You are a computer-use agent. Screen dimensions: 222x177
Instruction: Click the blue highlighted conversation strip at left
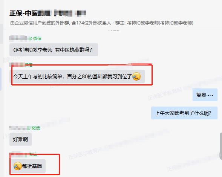point(1,79)
